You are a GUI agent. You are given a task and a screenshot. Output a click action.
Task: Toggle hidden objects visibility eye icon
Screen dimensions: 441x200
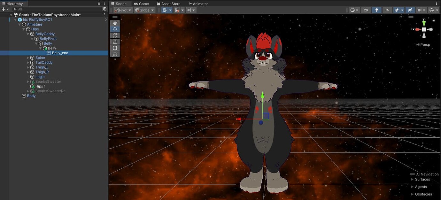tap(411, 10)
